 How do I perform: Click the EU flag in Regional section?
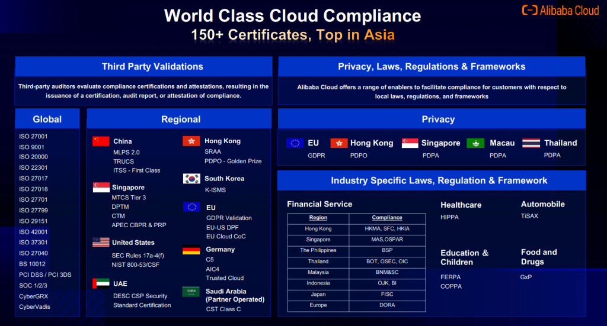click(191, 207)
